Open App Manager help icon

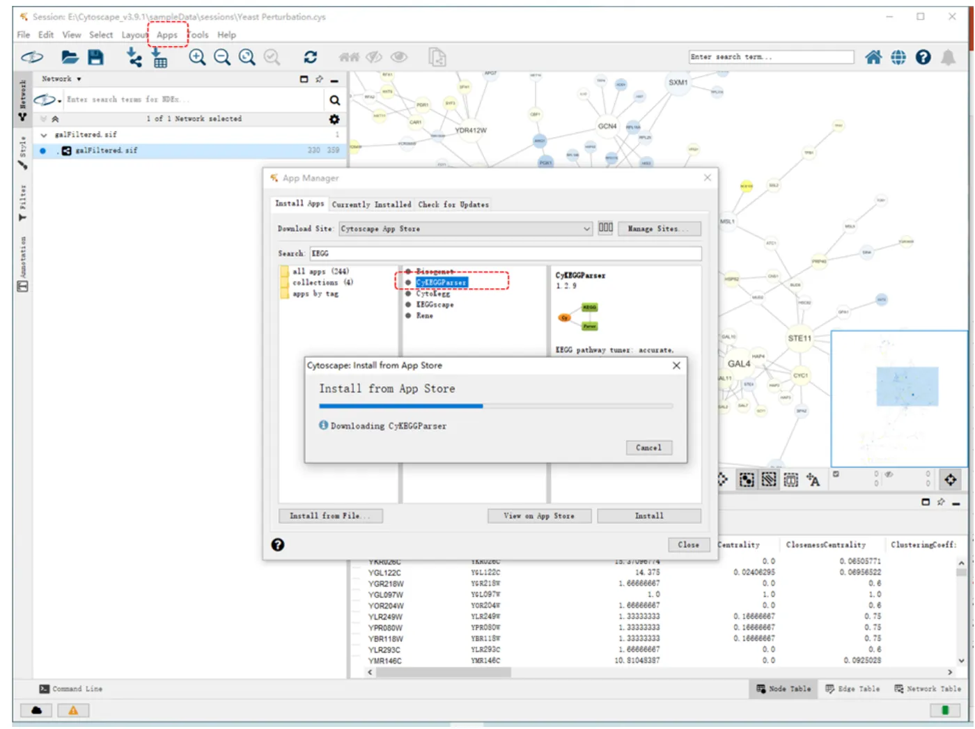point(278,545)
